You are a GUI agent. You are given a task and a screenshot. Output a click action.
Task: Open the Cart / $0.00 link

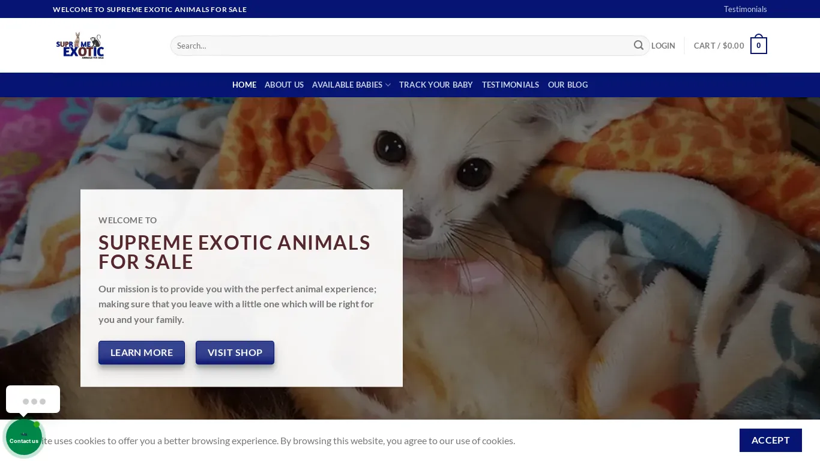coord(719,46)
